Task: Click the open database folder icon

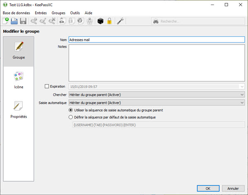Action: coord(14,21)
